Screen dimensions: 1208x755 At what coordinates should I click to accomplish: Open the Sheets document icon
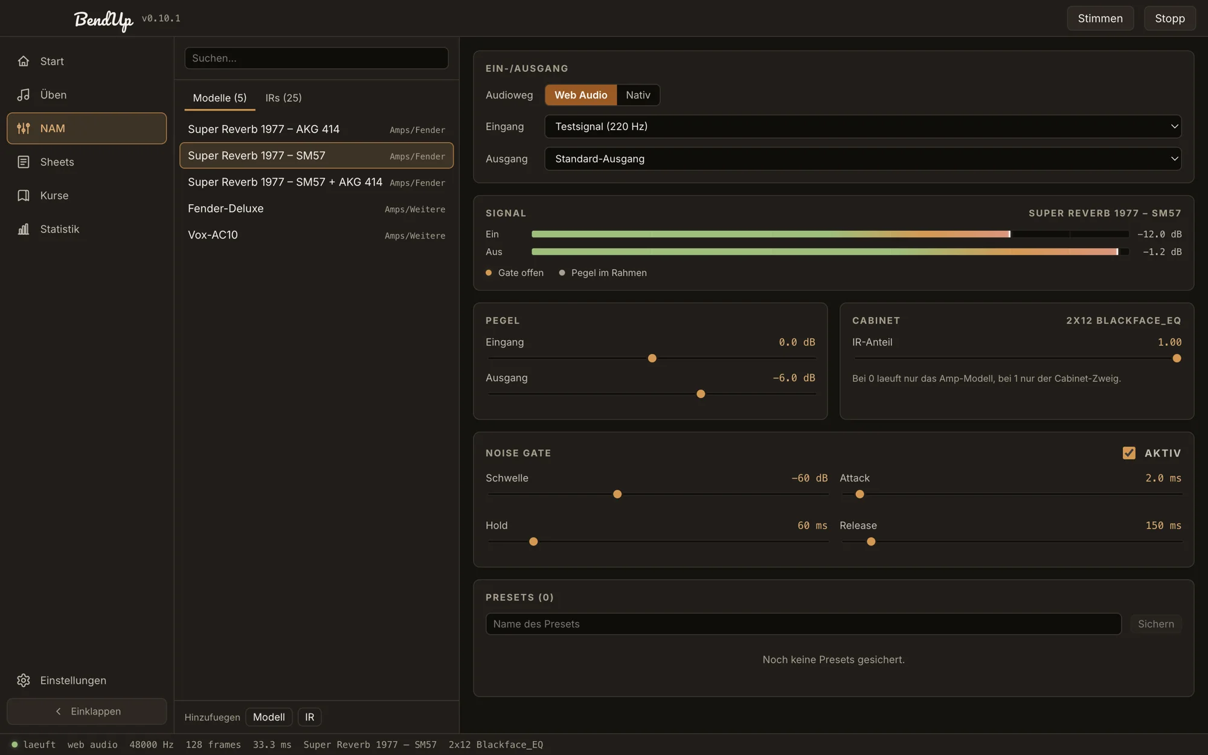click(x=24, y=162)
